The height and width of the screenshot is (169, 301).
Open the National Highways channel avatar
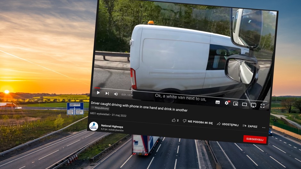[94, 126]
